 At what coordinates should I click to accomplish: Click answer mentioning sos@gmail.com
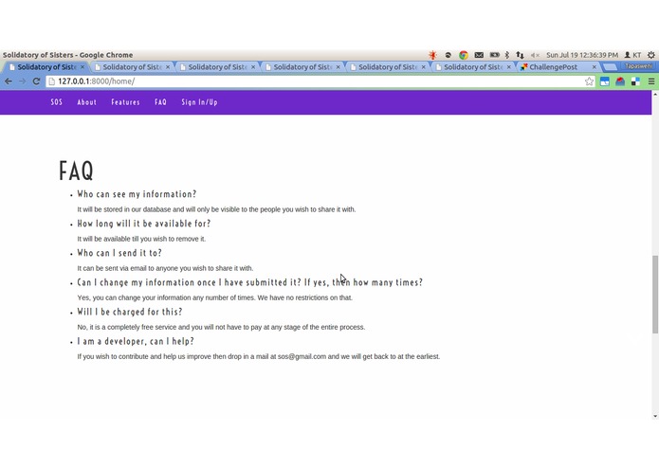(259, 356)
